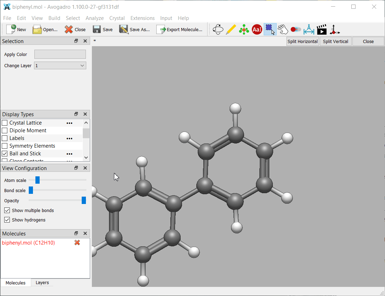385x296 pixels.
Task: Open the Select menu
Action: click(73, 18)
